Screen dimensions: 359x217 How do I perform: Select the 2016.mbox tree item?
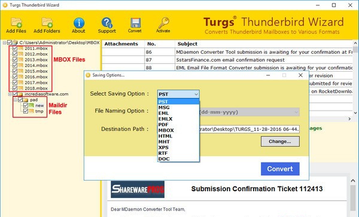tap(36, 77)
